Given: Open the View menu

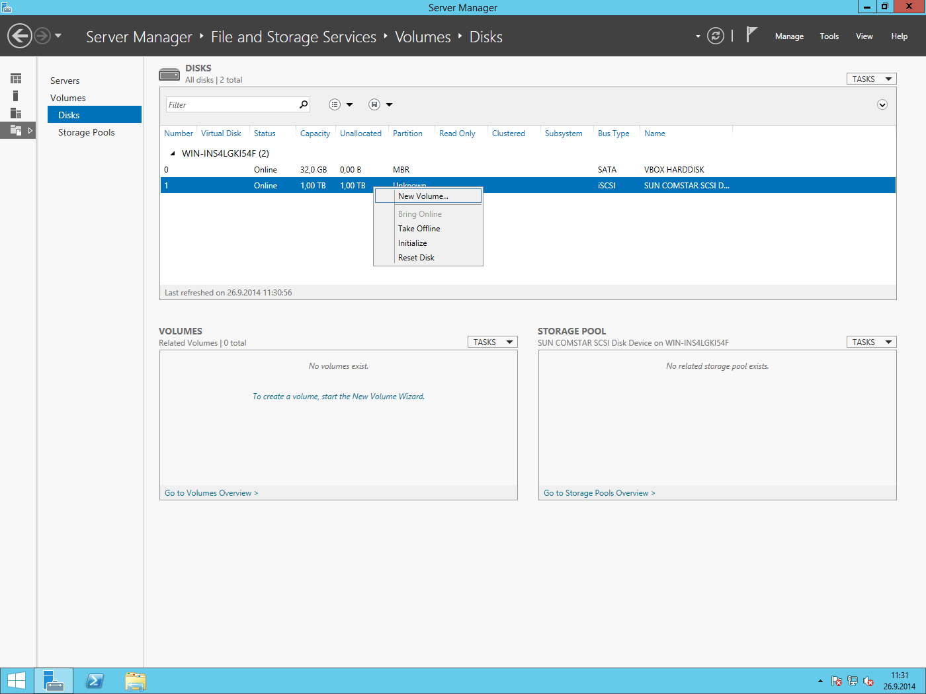Looking at the screenshot, I should pyautogui.click(x=864, y=36).
